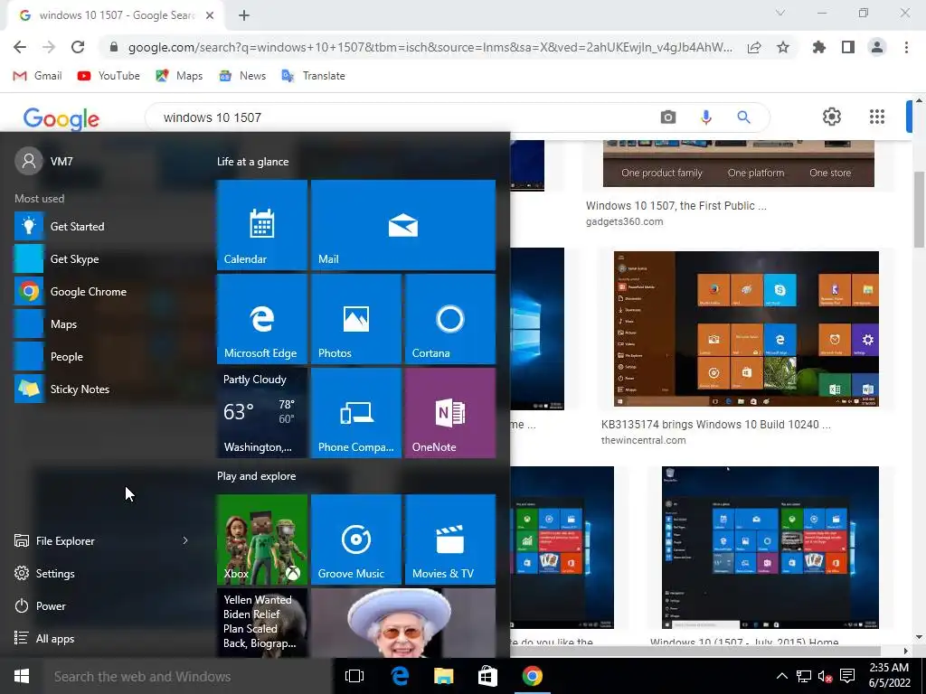Open the KB3135174 orange Start menu thumbnail
The height and width of the screenshot is (694, 926).
746,329
